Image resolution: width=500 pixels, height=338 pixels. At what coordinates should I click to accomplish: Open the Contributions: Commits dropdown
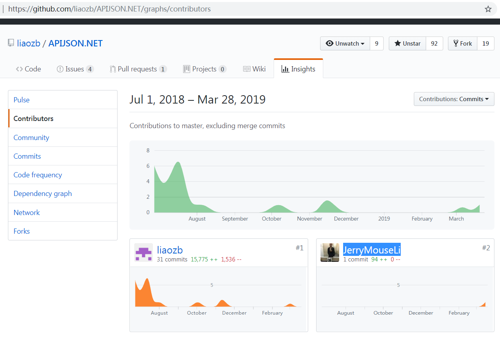pos(454,99)
